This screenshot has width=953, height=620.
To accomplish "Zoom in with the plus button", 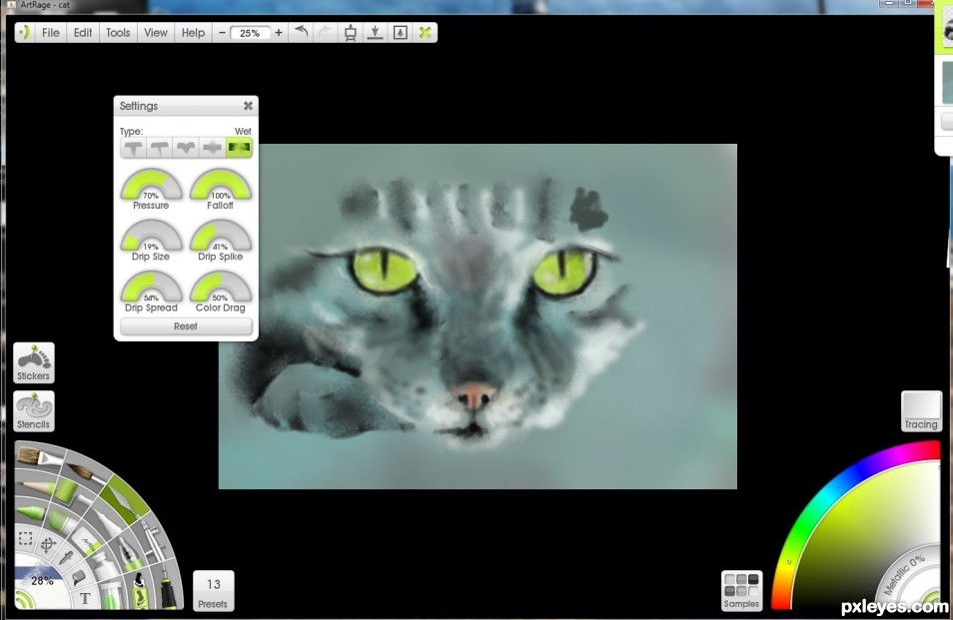I will click(x=279, y=33).
